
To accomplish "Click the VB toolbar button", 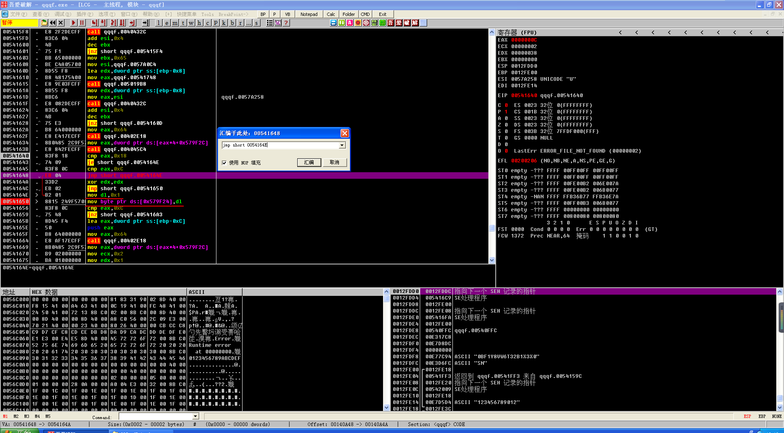I will click(x=287, y=14).
